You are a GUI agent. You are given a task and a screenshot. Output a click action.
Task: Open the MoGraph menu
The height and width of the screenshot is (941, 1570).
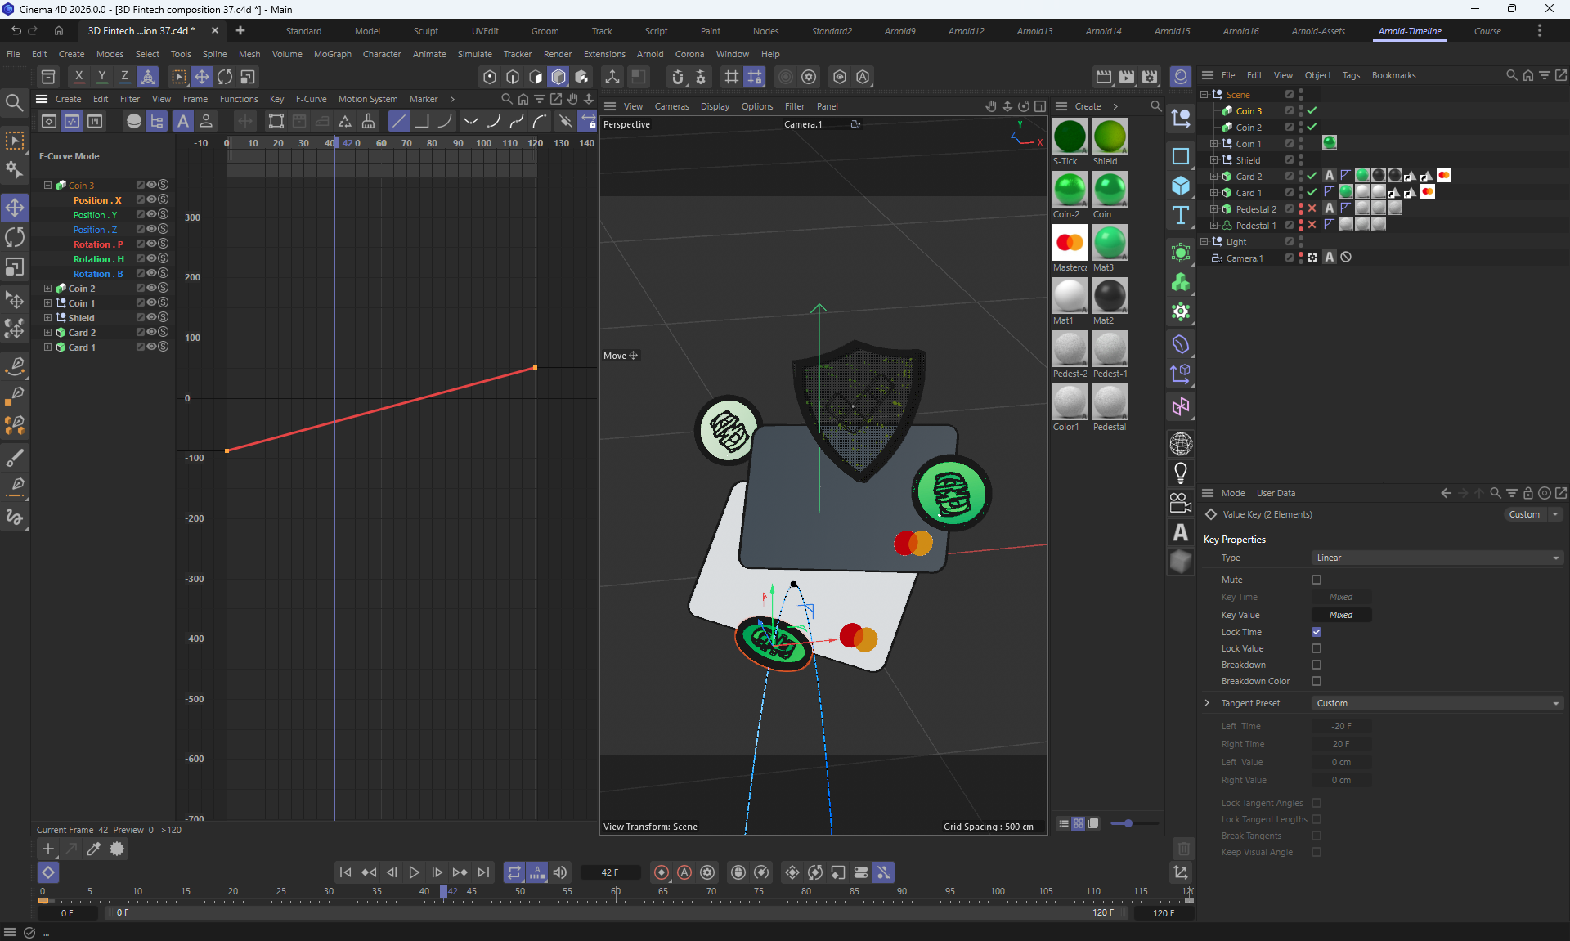tap(332, 54)
